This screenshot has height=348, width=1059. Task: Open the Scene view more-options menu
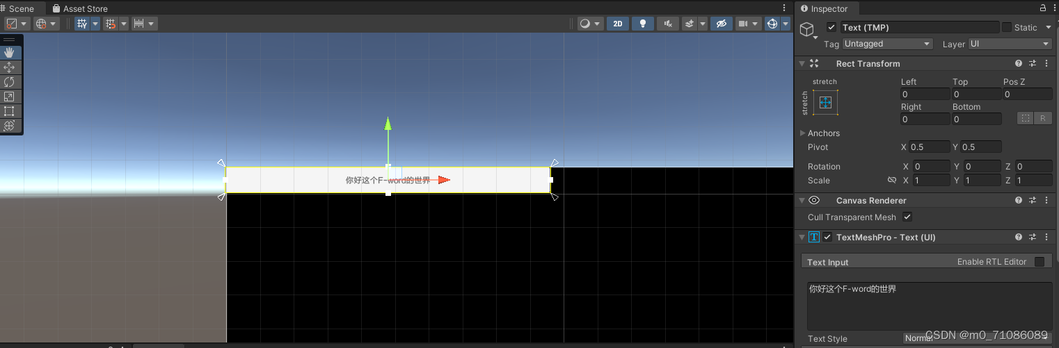click(785, 8)
